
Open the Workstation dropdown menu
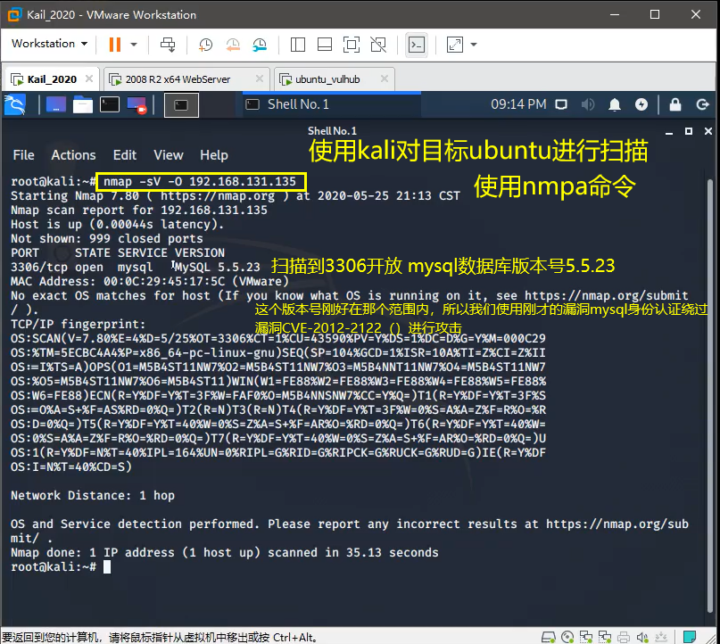click(x=49, y=44)
